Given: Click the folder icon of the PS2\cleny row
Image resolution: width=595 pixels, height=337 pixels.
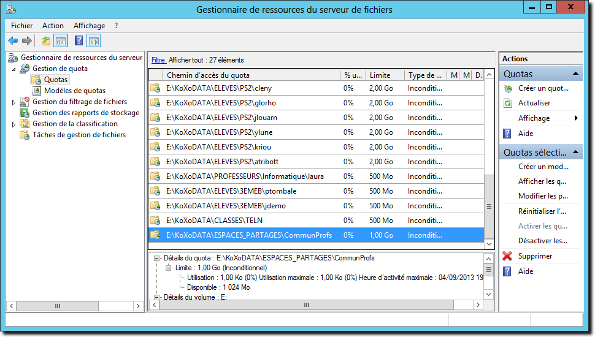Looking at the screenshot, I should 155,88.
